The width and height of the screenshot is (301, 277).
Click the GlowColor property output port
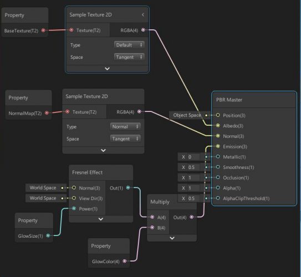click(x=125, y=261)
